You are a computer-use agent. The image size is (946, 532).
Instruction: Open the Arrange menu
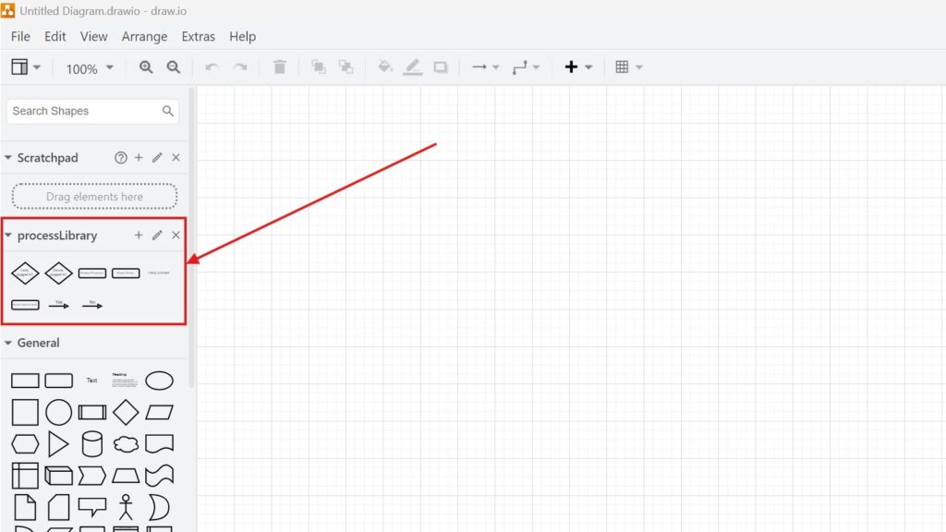[144, 37]
